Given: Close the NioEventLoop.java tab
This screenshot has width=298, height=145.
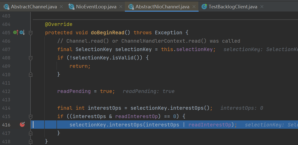Looking at the screenshot, I should pyautogui.click(x=121, y=7).
